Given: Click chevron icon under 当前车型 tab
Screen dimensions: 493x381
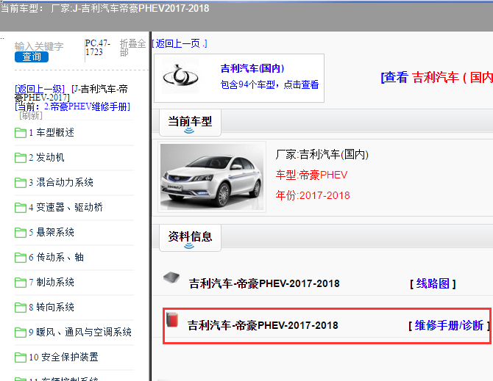Looking at the screenshot, I should [189, 130].
